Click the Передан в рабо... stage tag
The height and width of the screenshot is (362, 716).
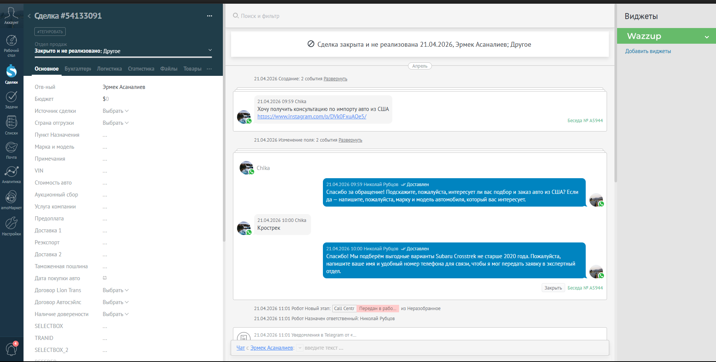pos(378,309)
